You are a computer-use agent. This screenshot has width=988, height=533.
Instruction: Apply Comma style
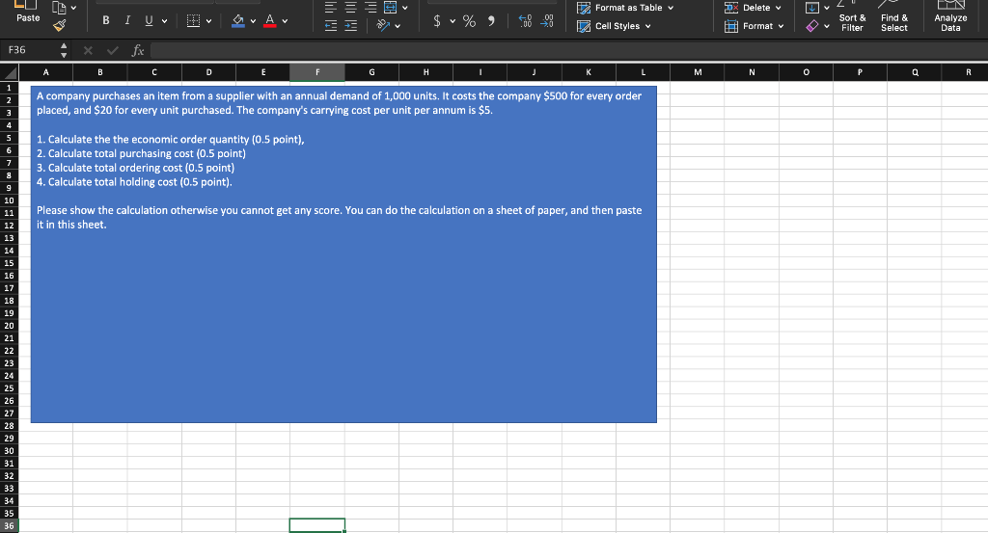pyautogui.click(x=491, y=21)
